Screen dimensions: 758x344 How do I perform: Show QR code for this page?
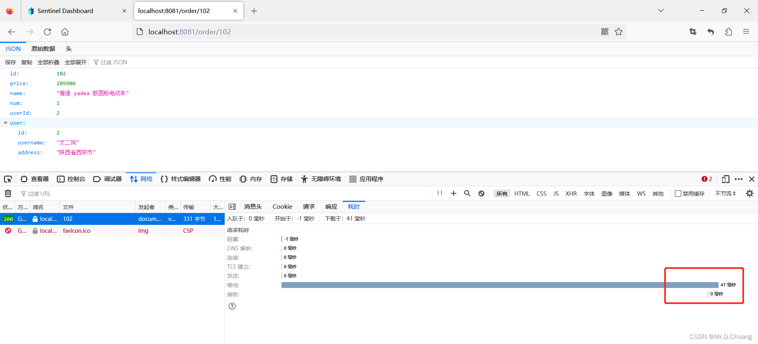tap(605, 32)
